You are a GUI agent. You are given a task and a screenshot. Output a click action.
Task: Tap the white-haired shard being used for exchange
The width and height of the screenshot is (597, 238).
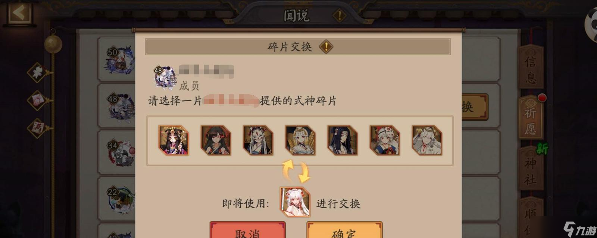pos(295,202)
